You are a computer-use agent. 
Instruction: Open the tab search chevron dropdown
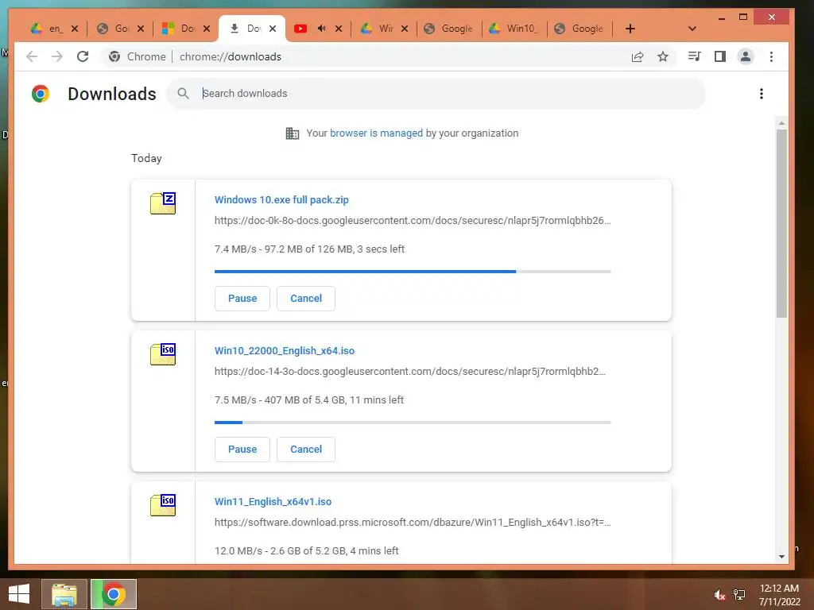coord(692,29)
